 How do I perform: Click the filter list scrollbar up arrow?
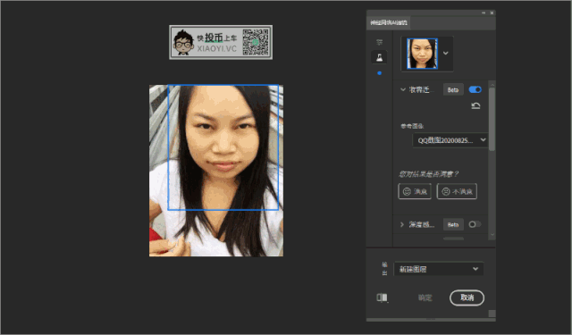(492, 85)
